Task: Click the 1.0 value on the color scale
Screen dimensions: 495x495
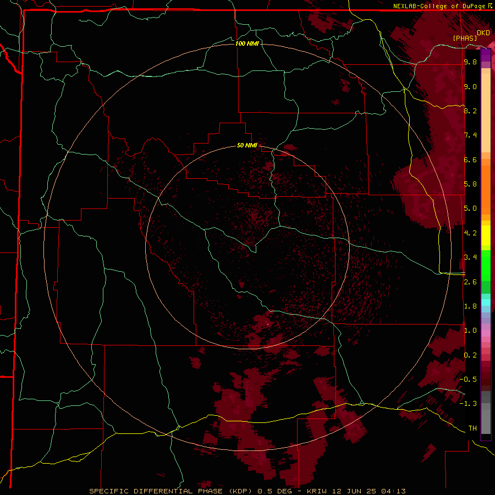Action: tap(470, 331)
